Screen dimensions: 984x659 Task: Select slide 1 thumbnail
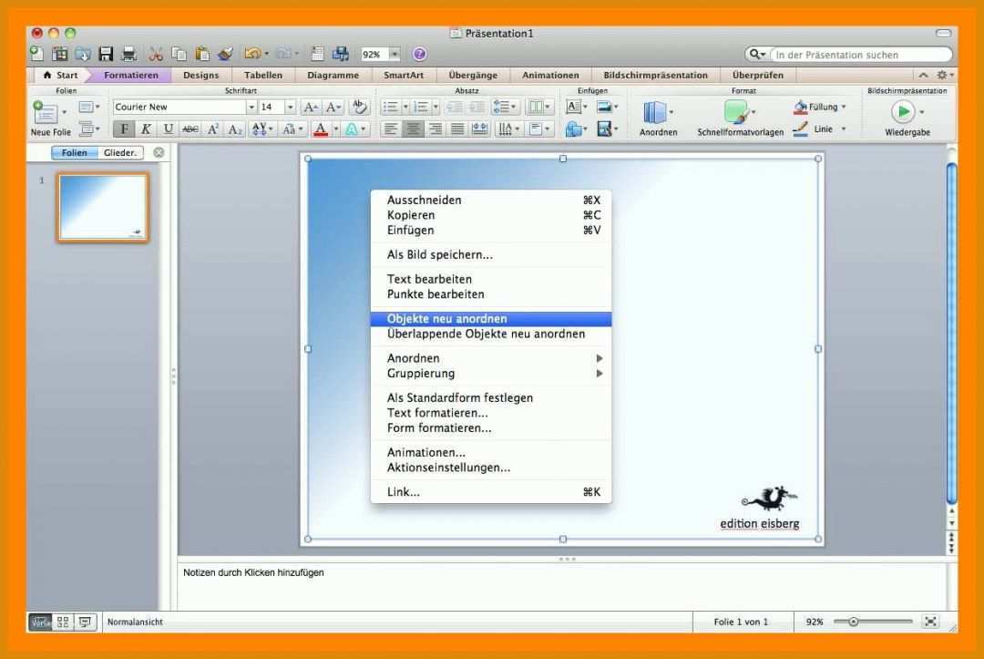(104, 208)
